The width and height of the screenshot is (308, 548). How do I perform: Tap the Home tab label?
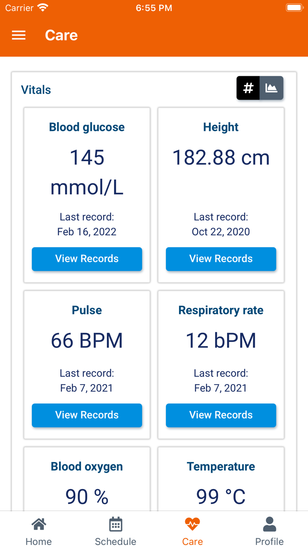click(39, 541)
